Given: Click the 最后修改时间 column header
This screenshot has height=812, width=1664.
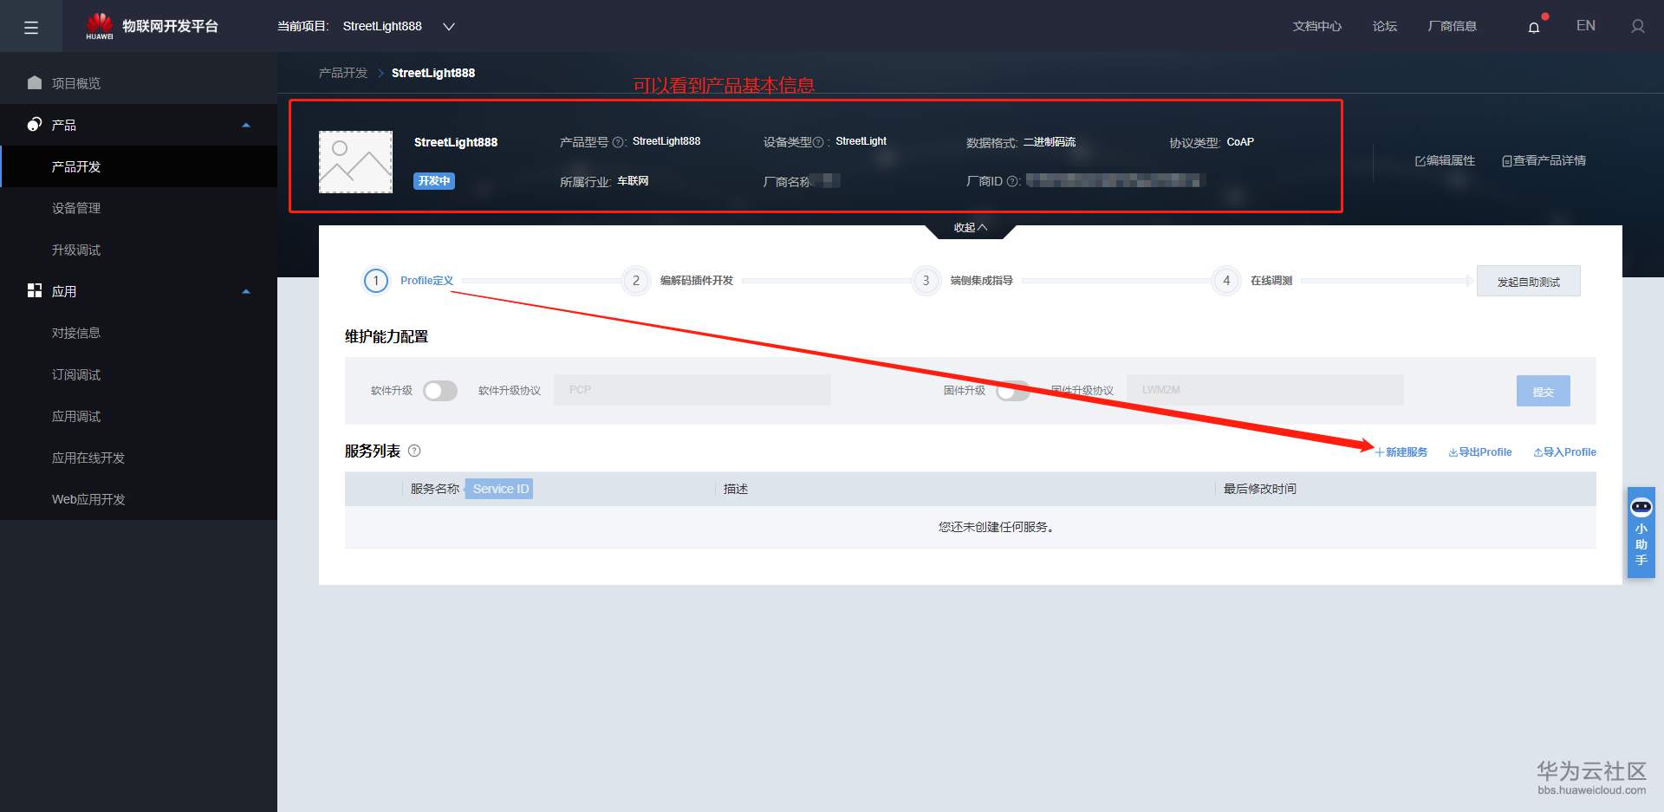Looking at the screenshot, I should [x=1260, y=489].
